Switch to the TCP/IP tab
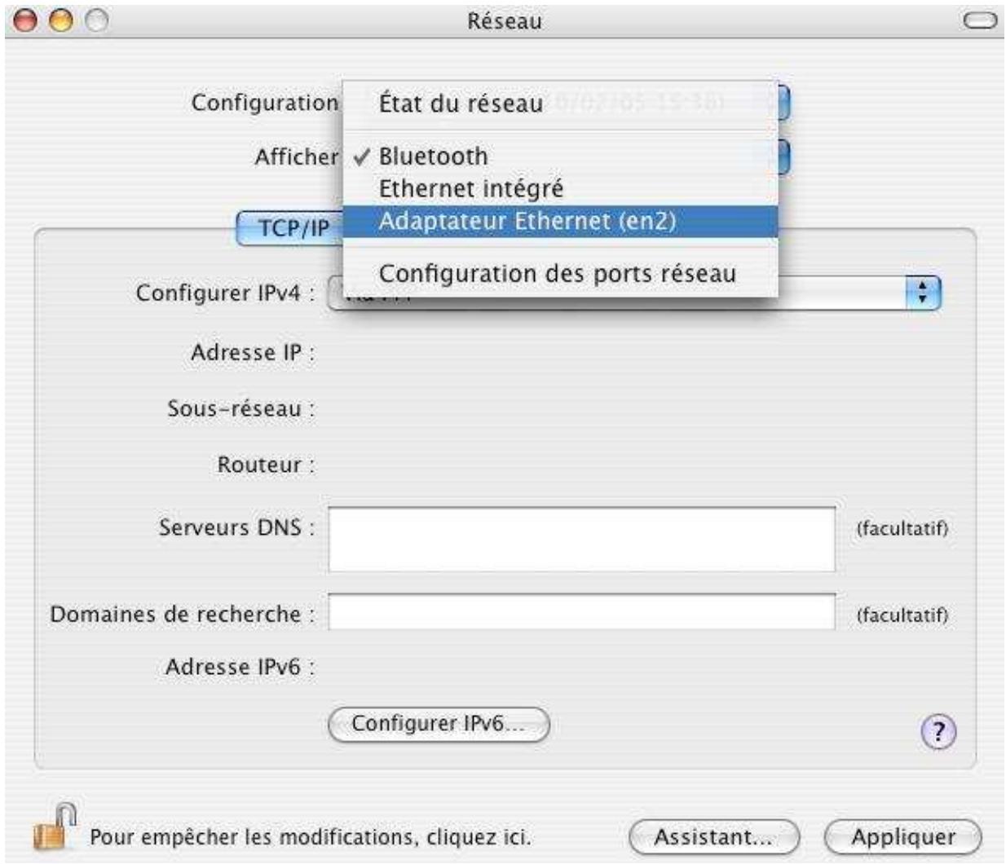The height and width of the screenshot is (864, 1006). coord(290,228)
